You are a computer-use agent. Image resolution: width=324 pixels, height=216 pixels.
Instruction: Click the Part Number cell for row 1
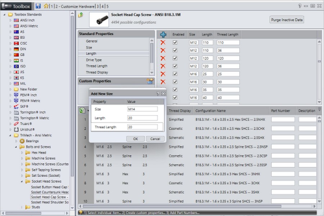[x=283, y=119]
